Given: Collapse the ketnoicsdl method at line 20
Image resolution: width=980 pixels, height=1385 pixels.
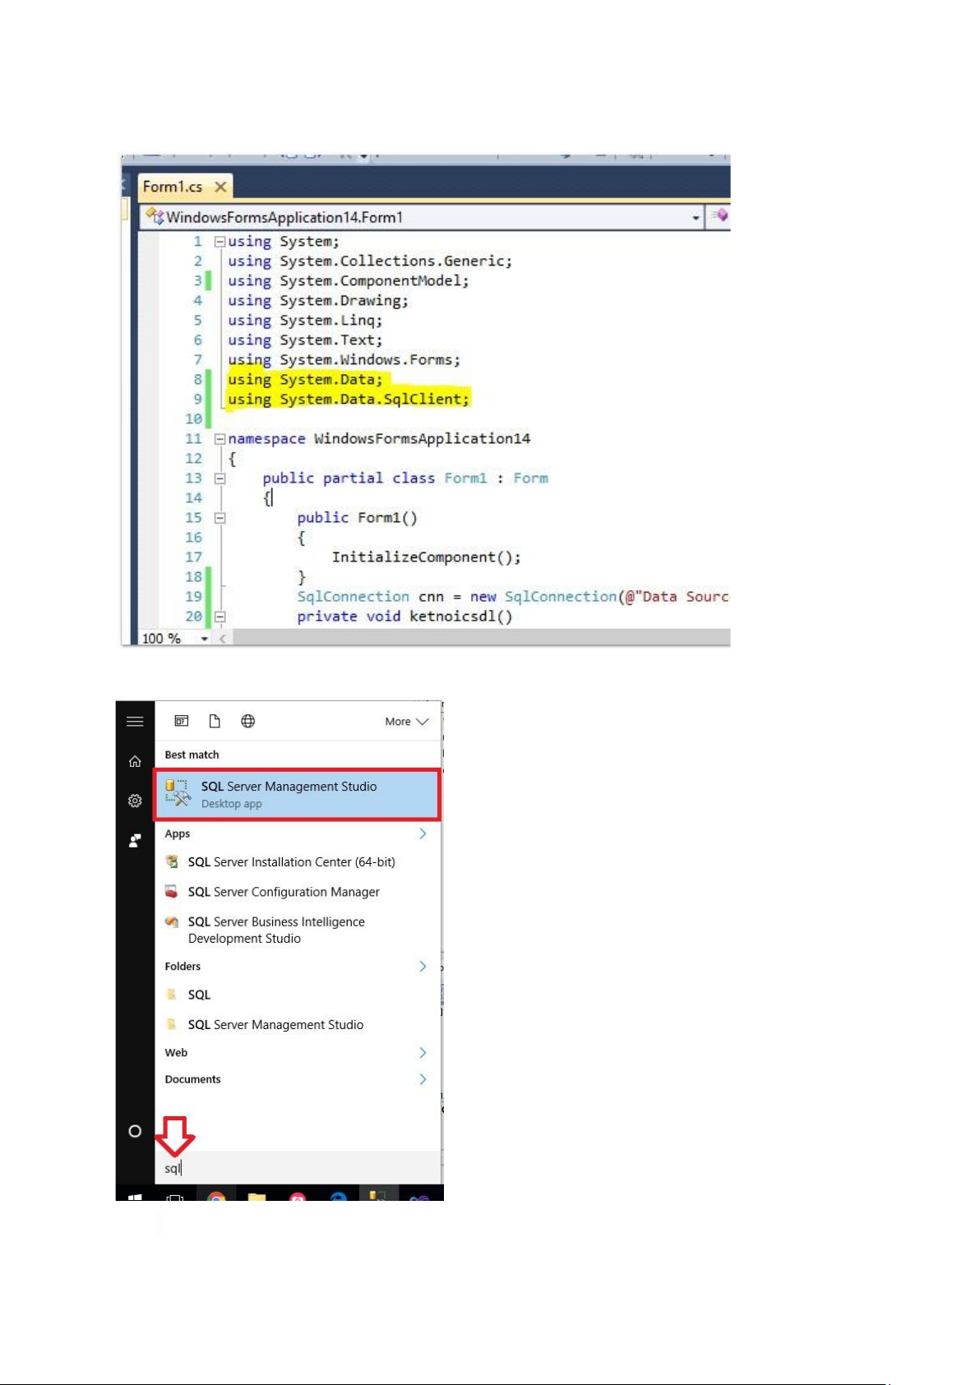Looking at the screenshot, I should point(220,616).
